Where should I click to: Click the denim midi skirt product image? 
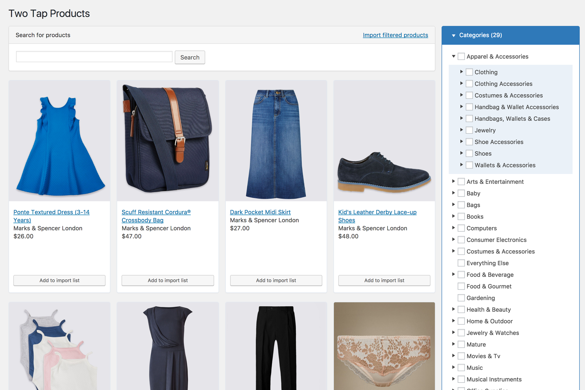click(276, 141)
